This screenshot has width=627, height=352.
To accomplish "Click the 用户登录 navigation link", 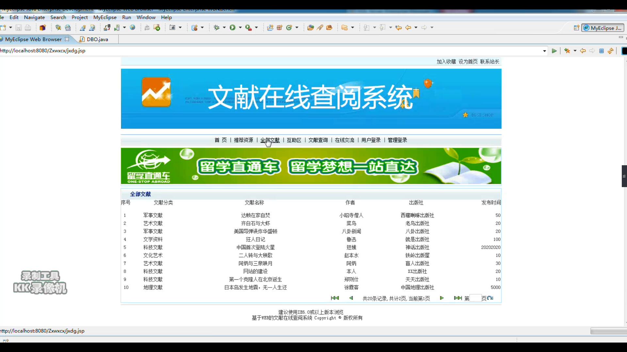I will click(371, 140).
